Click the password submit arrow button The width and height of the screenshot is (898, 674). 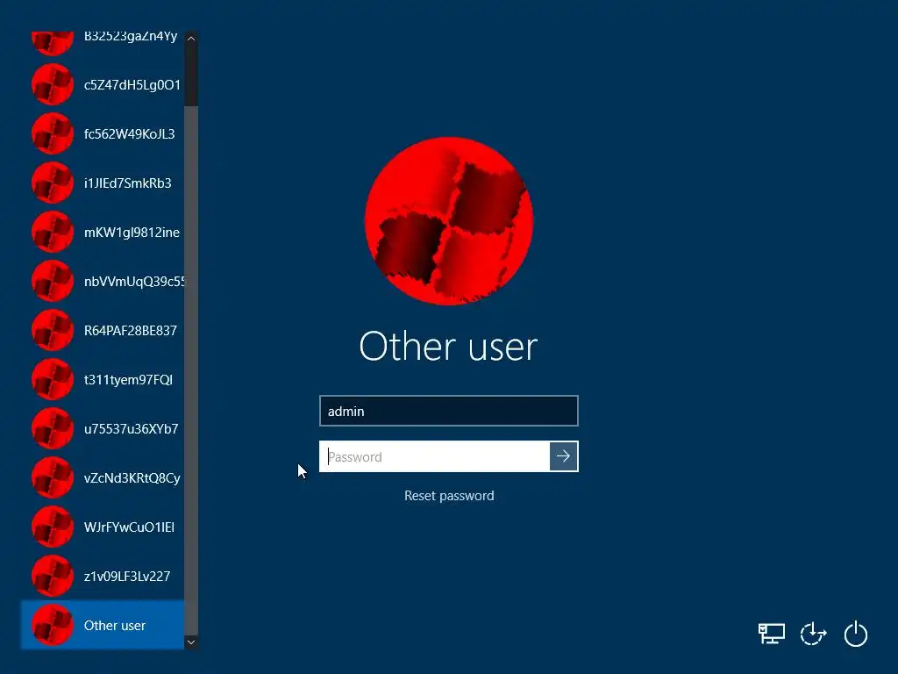pyautogui.click(x=564, y=456)
